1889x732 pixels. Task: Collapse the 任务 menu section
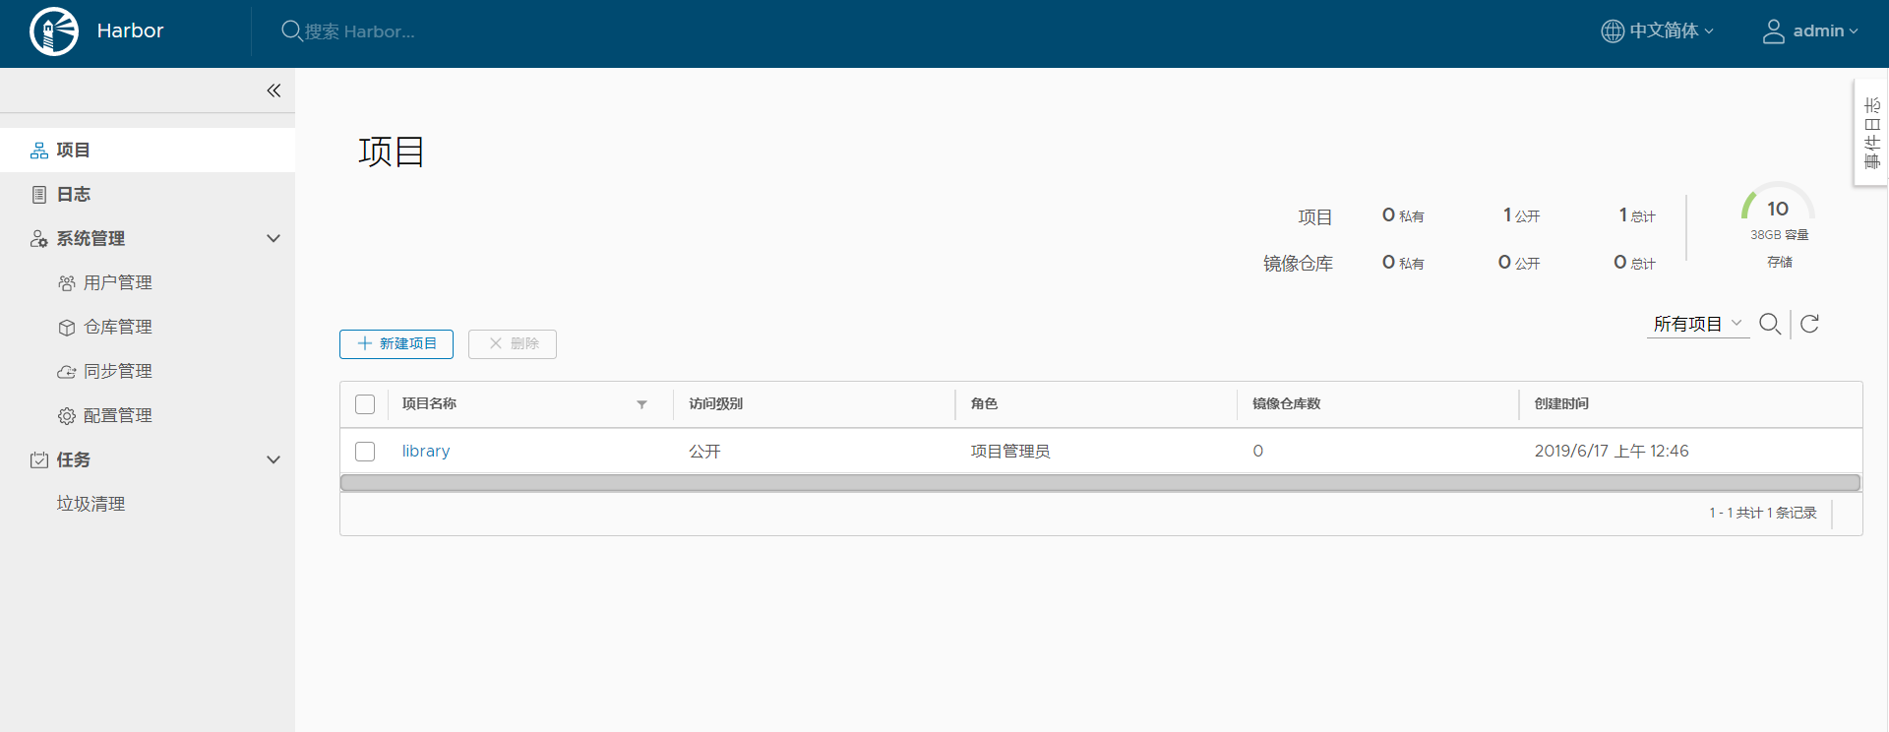click(274, 459)
